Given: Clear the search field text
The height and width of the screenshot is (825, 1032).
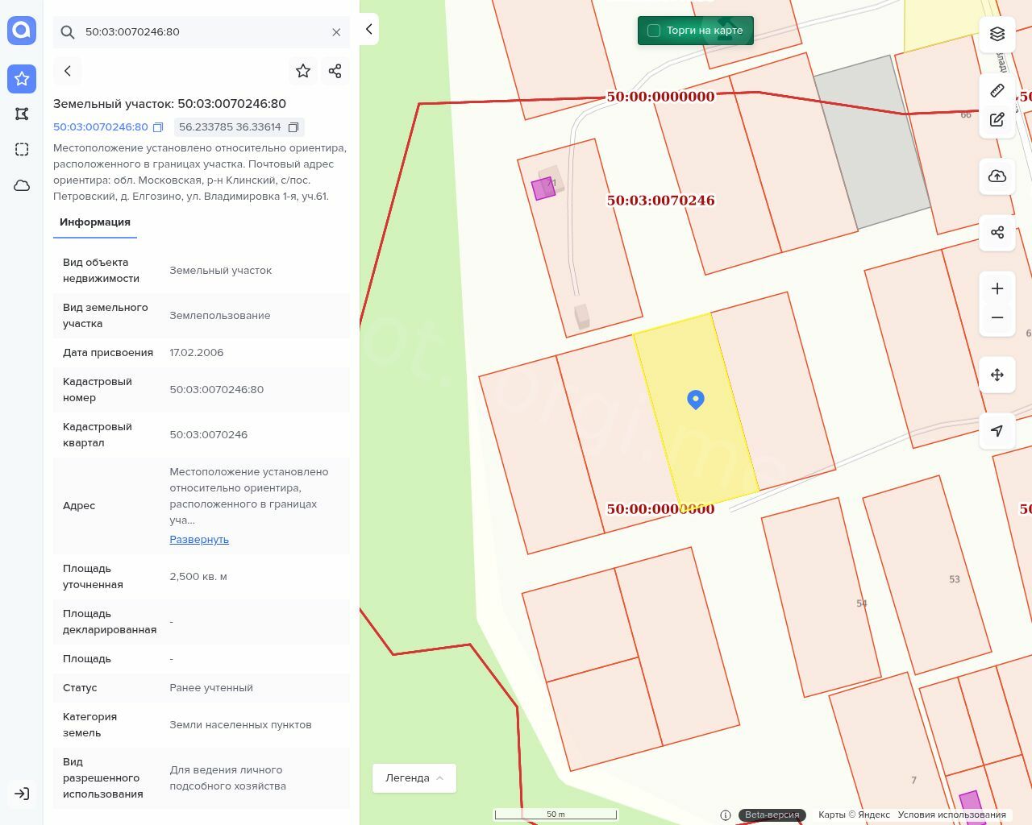Looking at the screenshot, I should pyautogui.click(x=336, y=32).
